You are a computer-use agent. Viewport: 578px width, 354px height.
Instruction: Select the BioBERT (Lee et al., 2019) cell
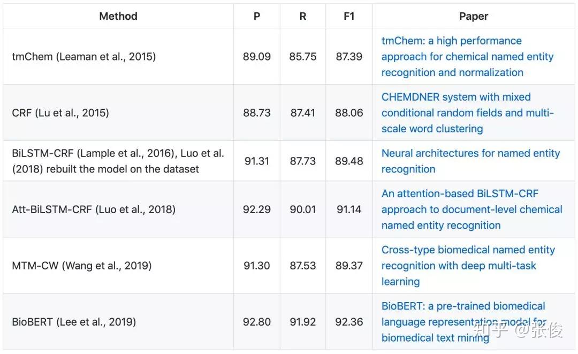(x=74, y=322)
